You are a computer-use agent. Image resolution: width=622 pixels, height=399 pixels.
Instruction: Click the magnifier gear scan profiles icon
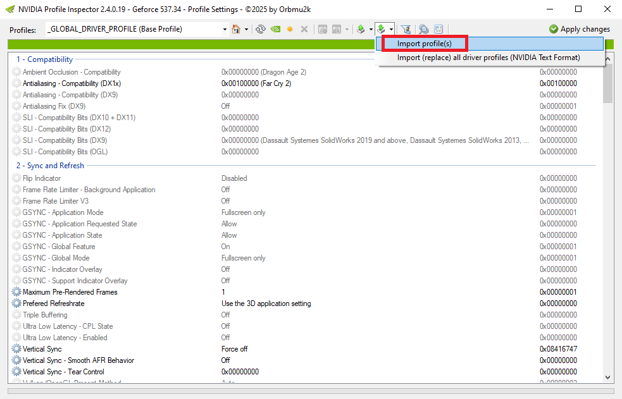424,29
